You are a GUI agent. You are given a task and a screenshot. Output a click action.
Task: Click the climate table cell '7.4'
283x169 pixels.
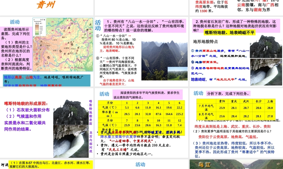coord(179,125)
